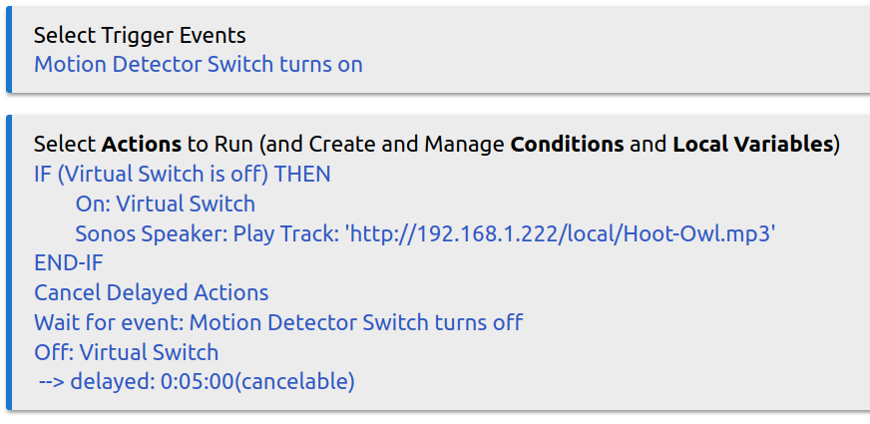
Task: Click the bold Actions word in heading
Action: pos(141,145)
